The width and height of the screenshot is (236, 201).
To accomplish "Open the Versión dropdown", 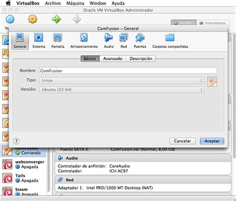I will click(x=121, y=90).
